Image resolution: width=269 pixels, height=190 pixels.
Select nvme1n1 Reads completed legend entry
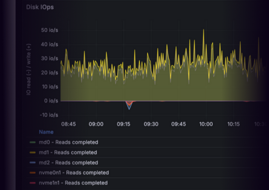click(x=73, y=183)
